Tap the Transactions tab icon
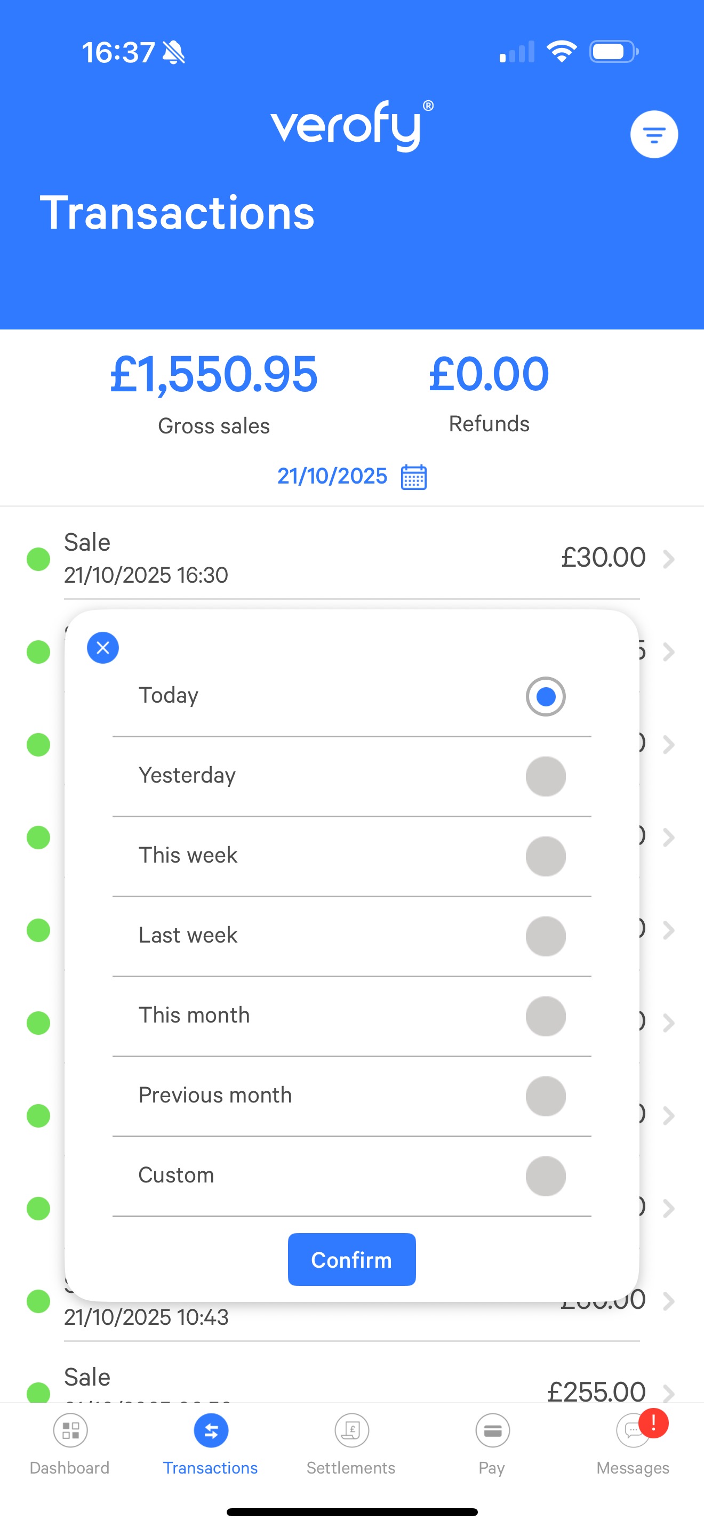Screen dimensions: 704x1529 211,1430
